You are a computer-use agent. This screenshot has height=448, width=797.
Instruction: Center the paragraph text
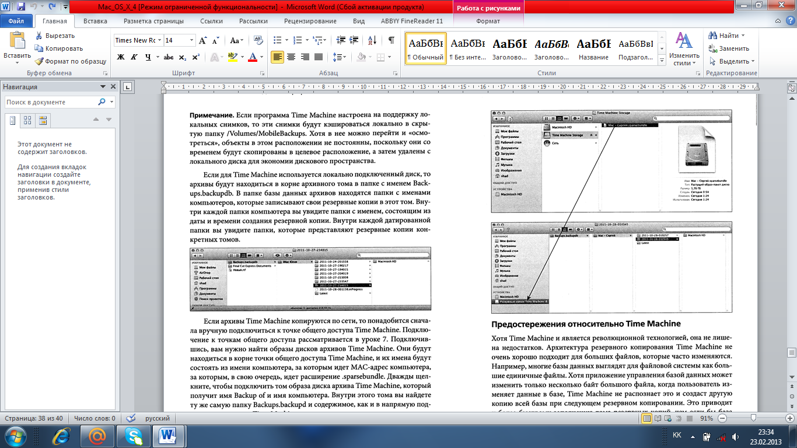[x=291, y=57]
